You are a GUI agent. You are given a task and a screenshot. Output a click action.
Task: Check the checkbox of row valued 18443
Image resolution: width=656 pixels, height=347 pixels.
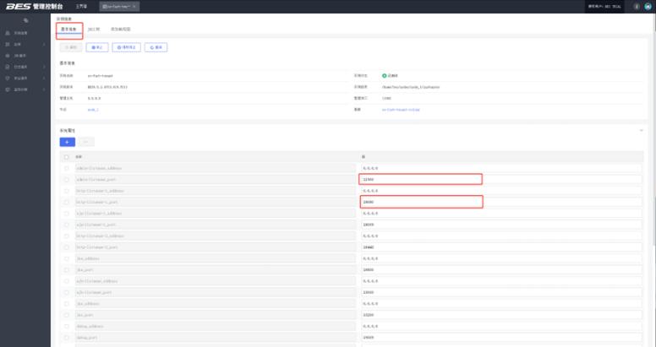pos(66,247)
